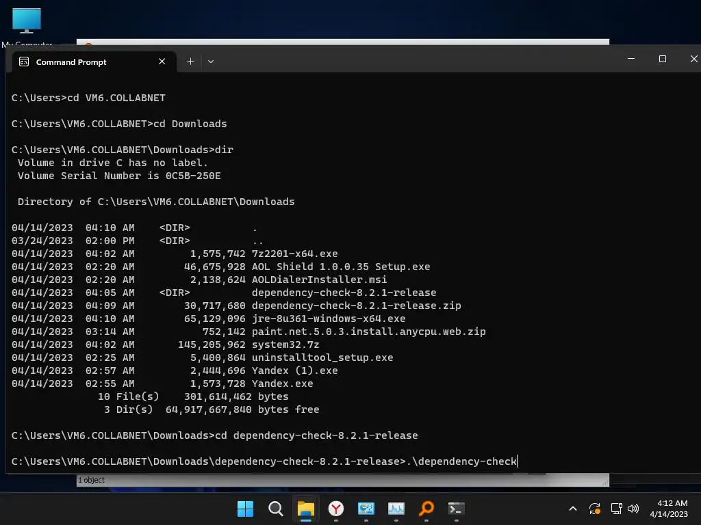Open volume control tray icon
Screen dimensions: 701x525
[633, 509]
